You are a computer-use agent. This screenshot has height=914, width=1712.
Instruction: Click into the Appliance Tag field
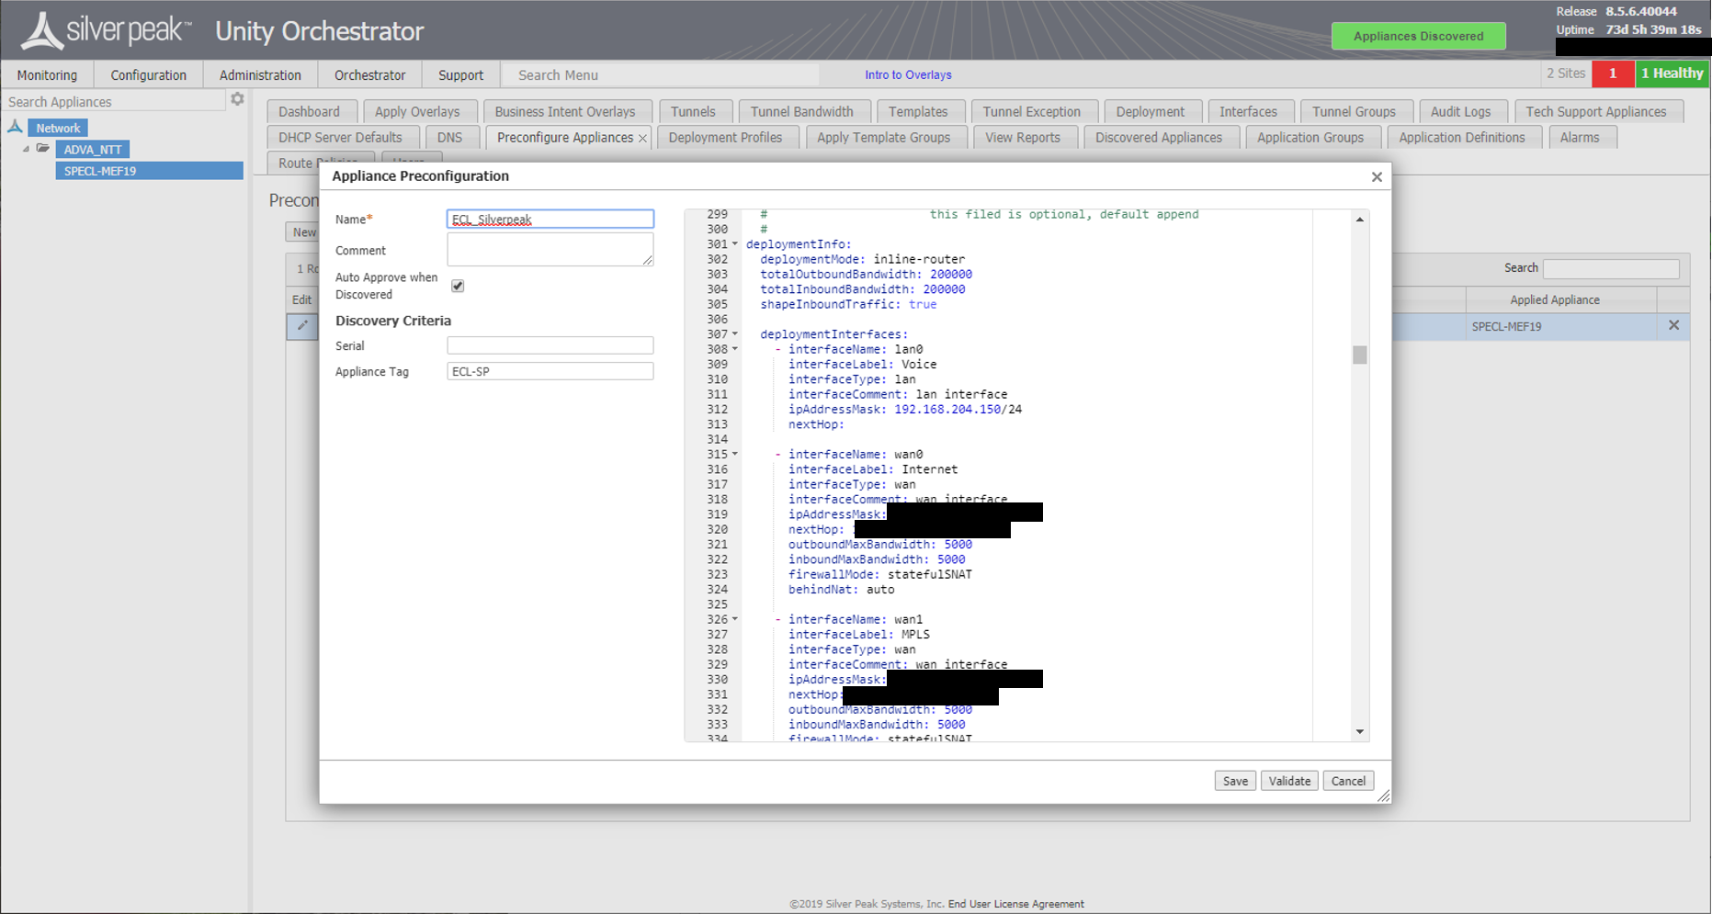(550, 371)
